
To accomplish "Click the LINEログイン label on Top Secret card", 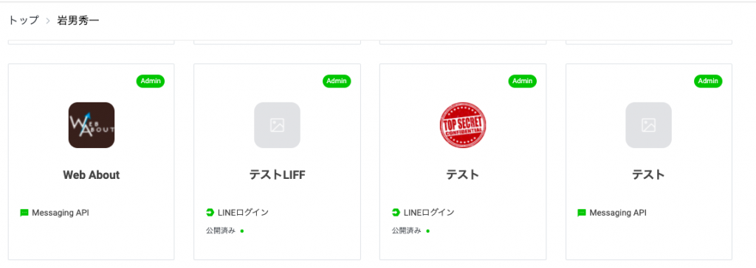I will 429,213.
